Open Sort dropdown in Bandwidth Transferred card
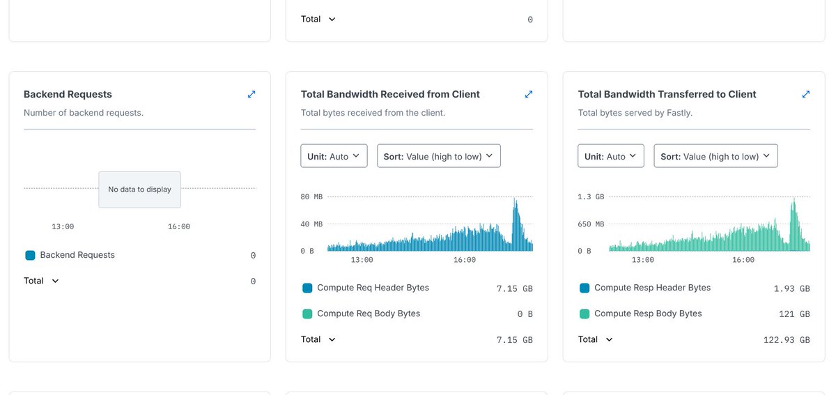 [x=715, y=156]
